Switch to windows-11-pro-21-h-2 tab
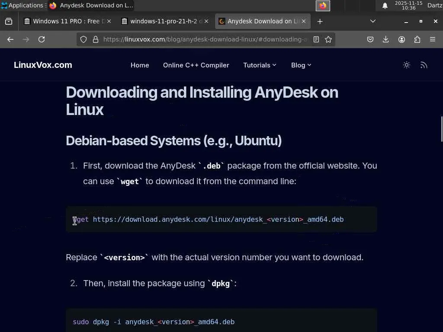This screenshot has height=332, width=443. click(x=165, y=22)
